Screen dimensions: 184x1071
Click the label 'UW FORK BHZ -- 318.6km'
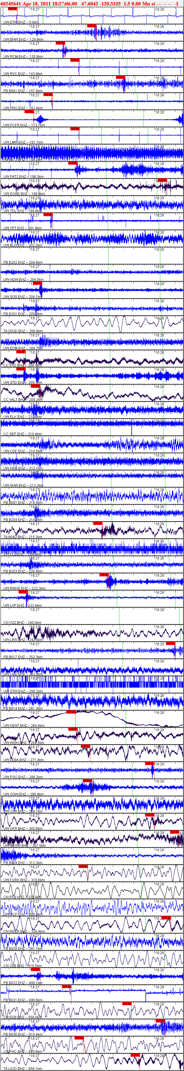click(x=24, y=880)
